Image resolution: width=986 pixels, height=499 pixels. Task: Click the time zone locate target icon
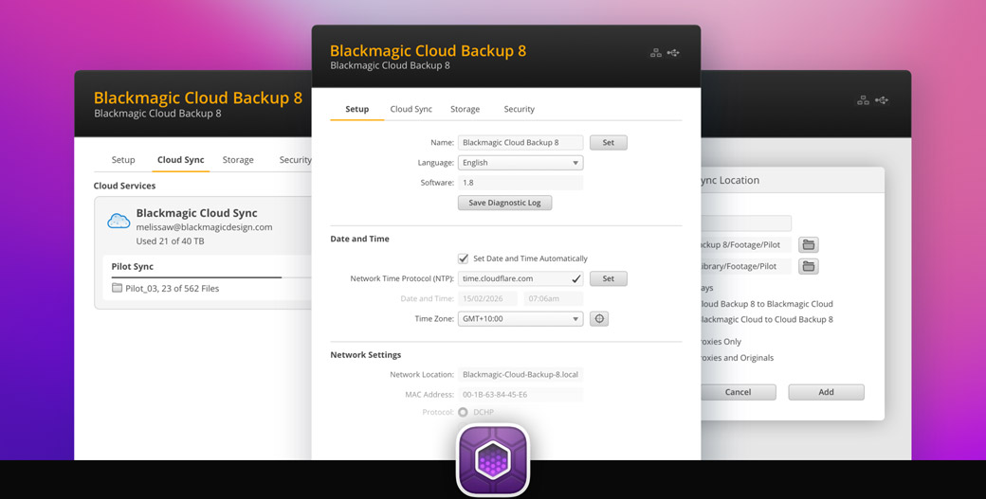pos(599,319)
